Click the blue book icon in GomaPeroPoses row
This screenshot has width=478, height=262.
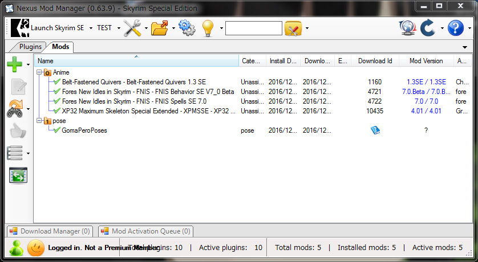(x=375, y=130)
